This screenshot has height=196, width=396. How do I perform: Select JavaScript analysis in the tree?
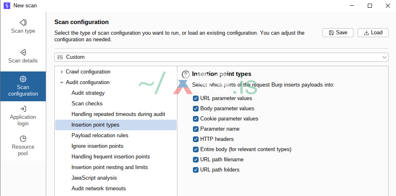(x=94, y=178)
